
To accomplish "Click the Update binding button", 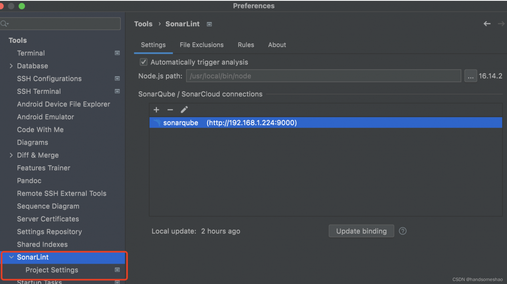I will [361, 231].
